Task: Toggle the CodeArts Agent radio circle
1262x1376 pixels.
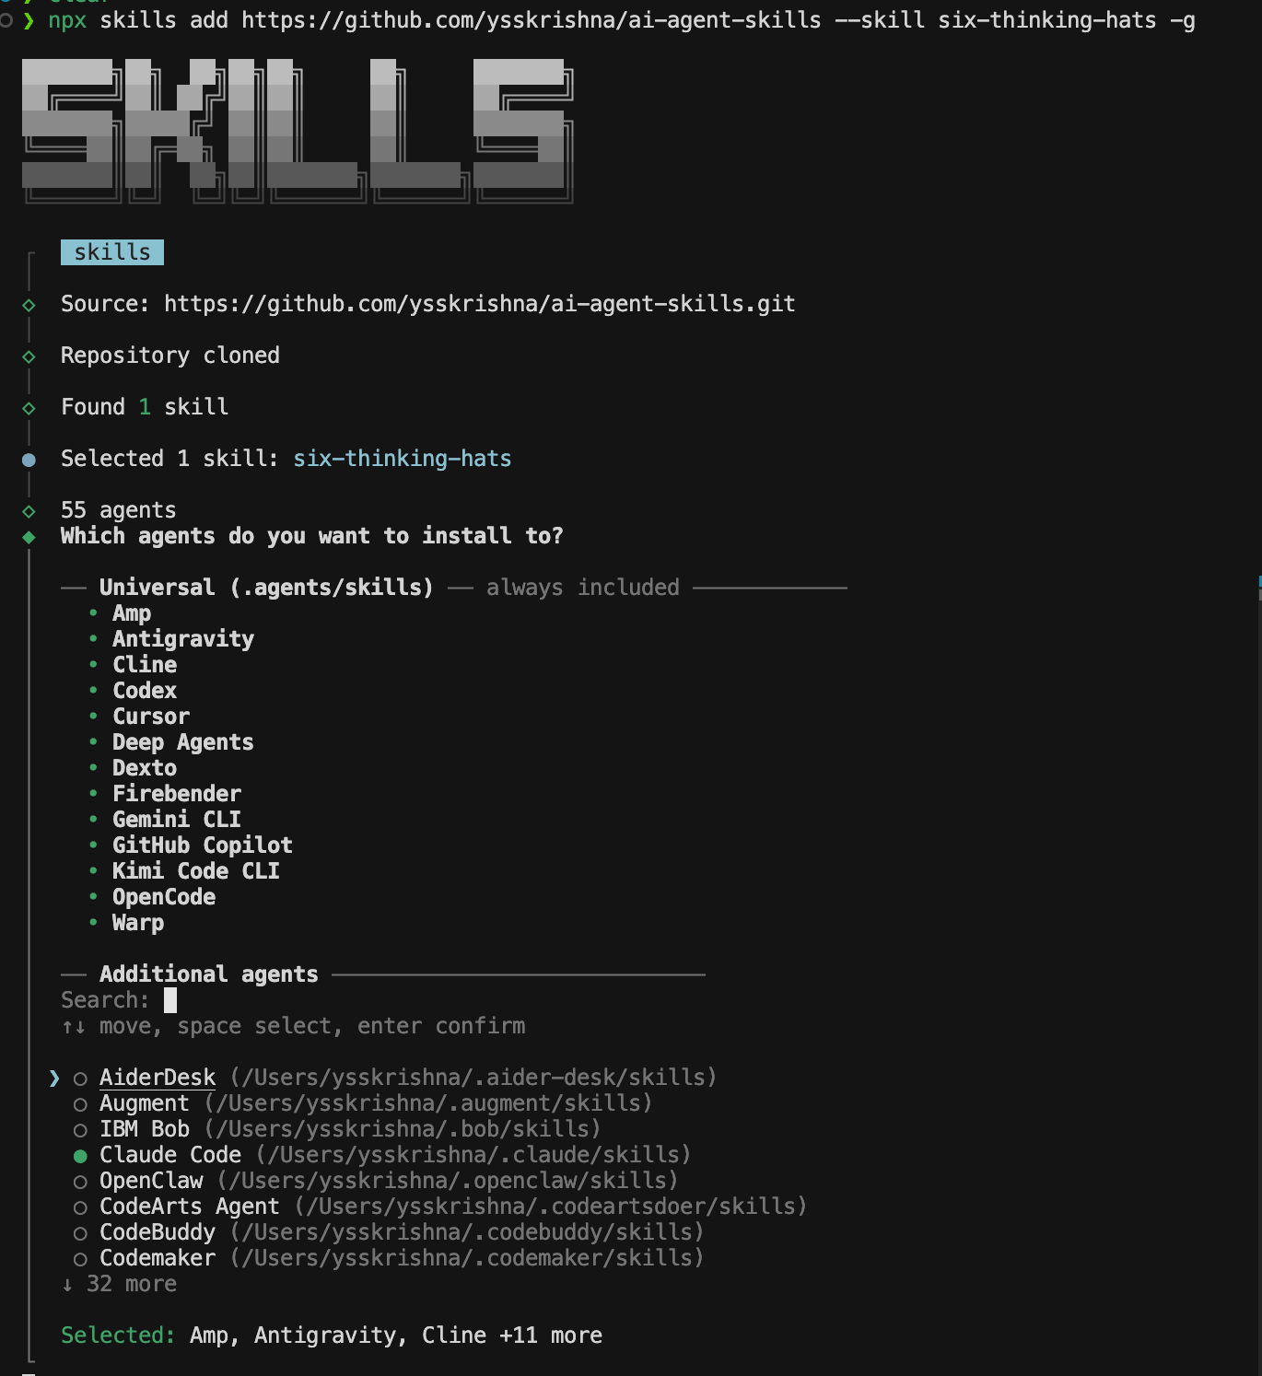Action: click(80, 1207)
